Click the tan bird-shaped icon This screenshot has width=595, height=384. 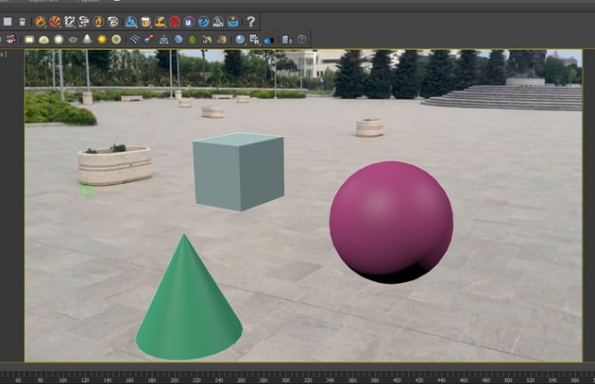[207, 40]
